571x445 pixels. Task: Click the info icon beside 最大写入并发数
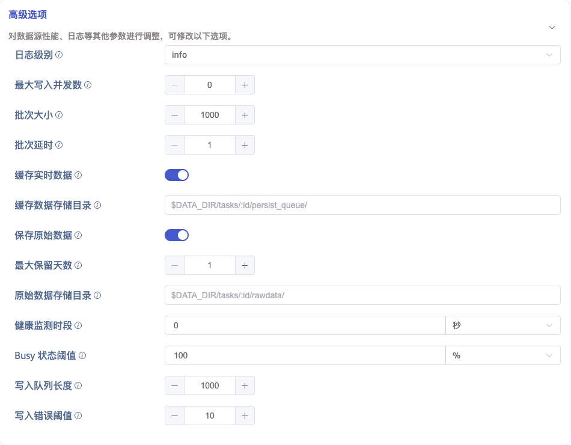(x=88, y=85)
